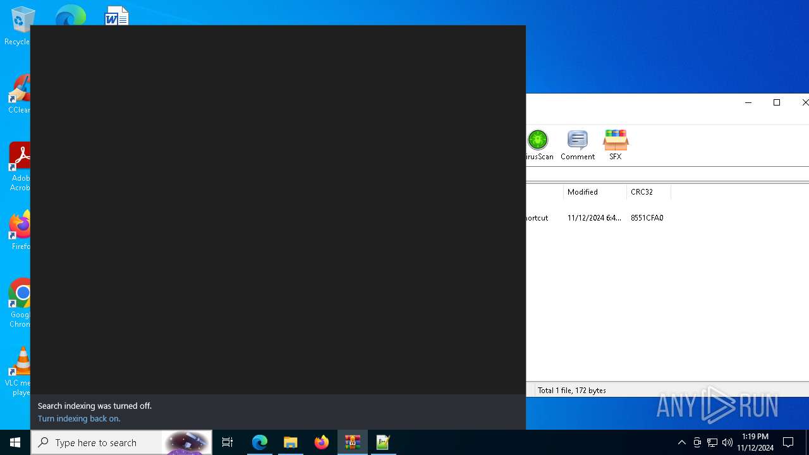Click the SFX toolbar icon

(x=616, y=145)
